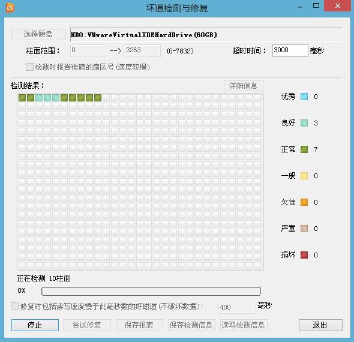354x342 pixels.
Task: Click the timeout field showing 3000
Action: click(290, 50)
